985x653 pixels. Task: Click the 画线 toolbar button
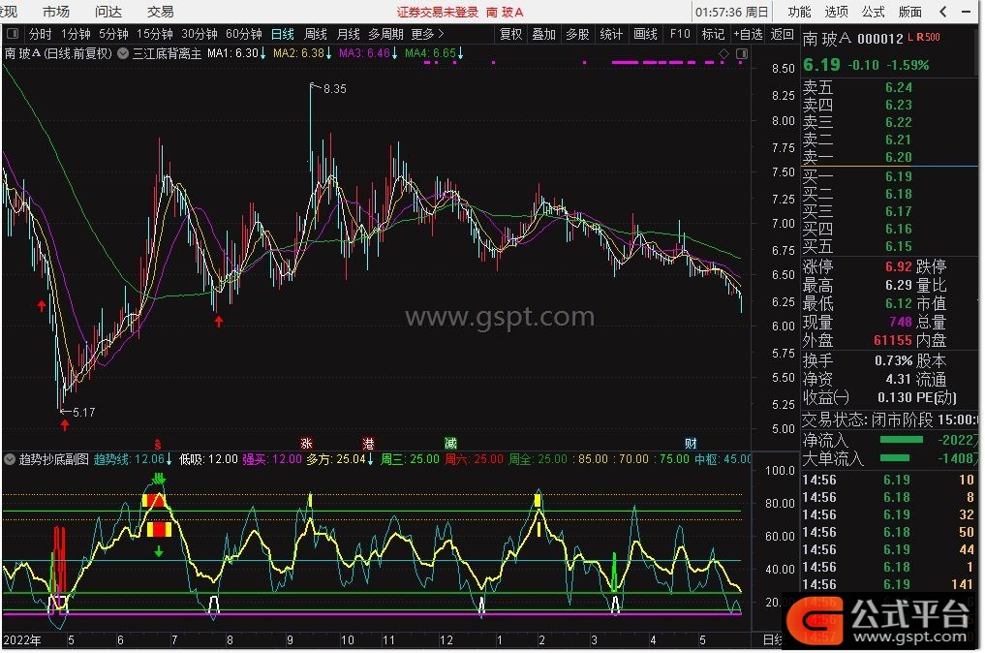[645, 34]
